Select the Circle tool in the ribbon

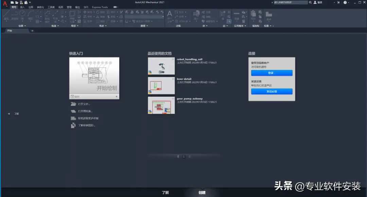[x=22, y=14]
